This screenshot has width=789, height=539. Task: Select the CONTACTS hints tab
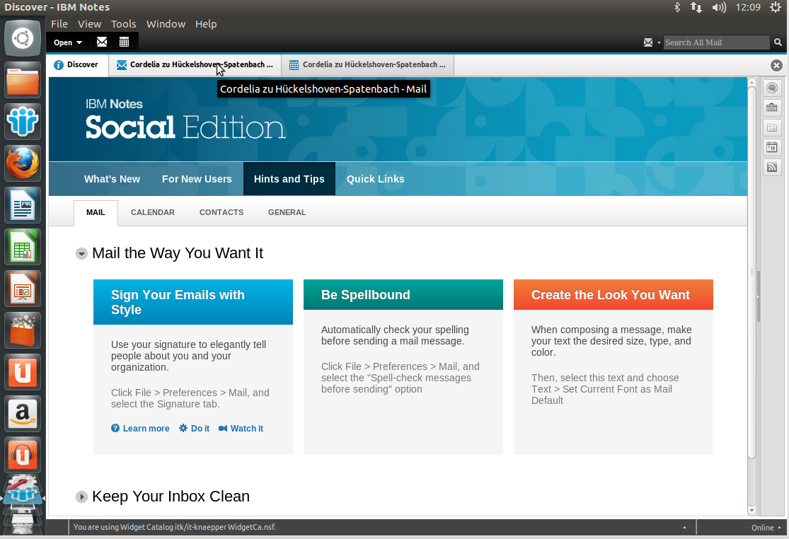point(221,213)
